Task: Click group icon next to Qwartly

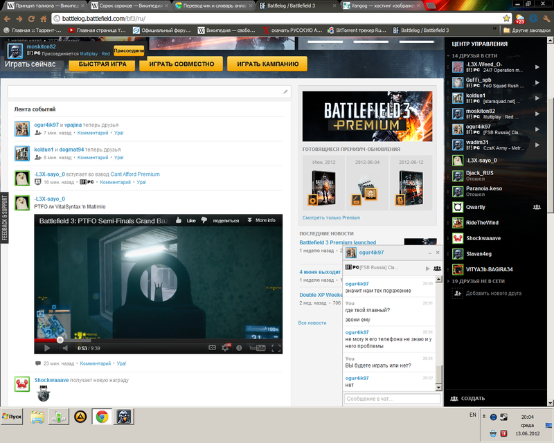Action: [537, 207]
